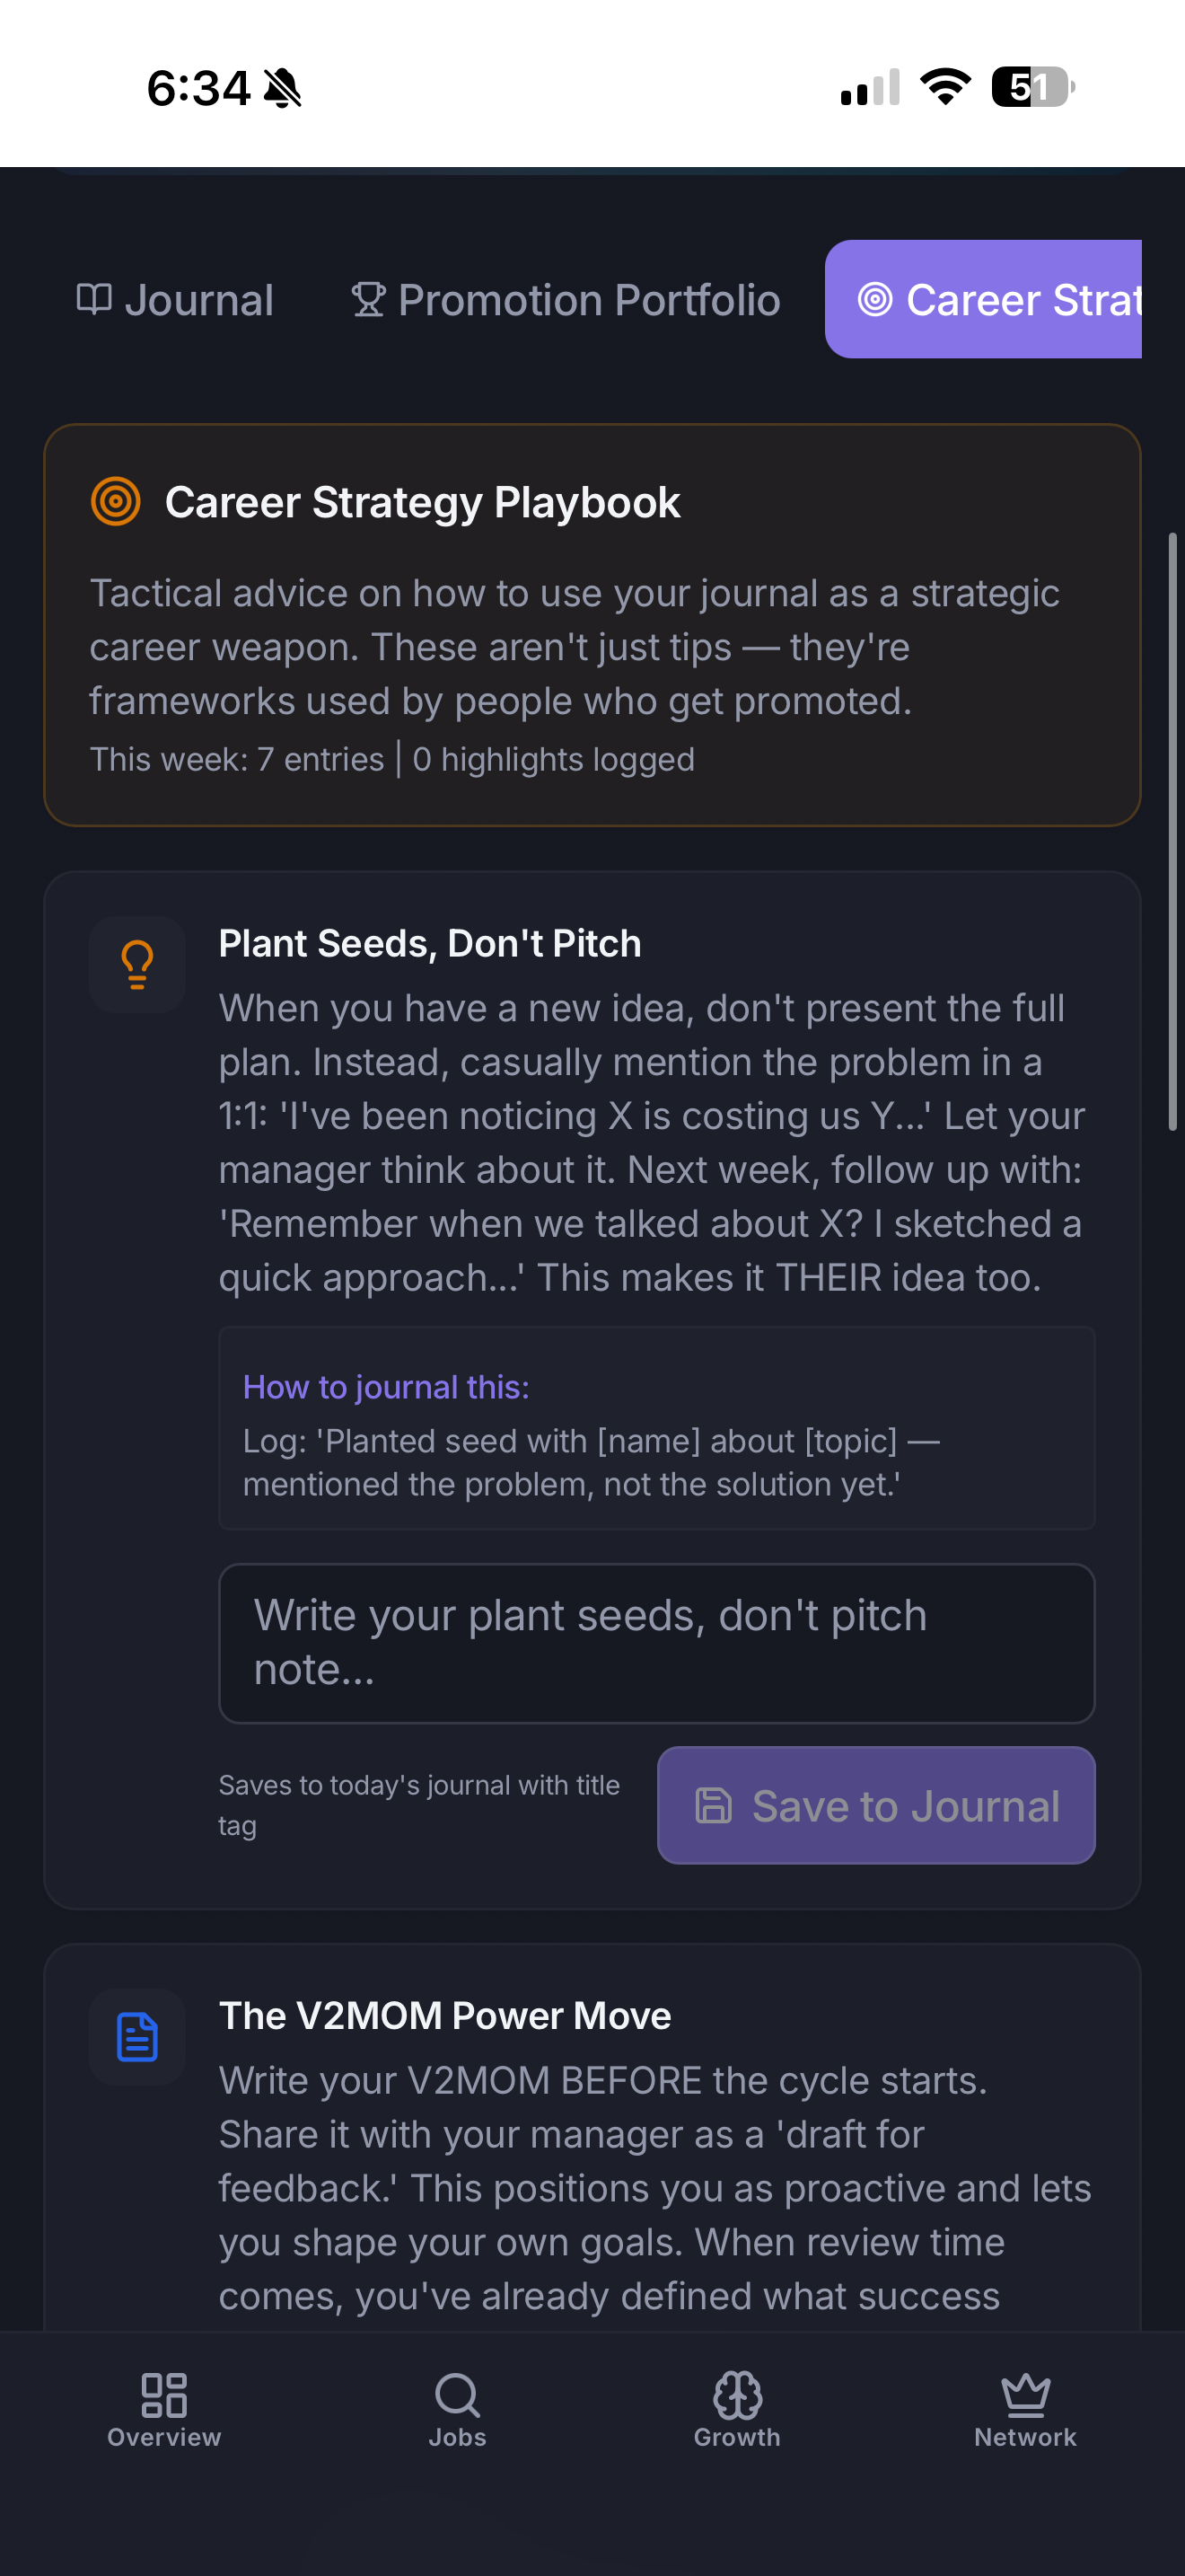The height and width of the screenshot is (2576, 1185).
Task: Click the floppy disk save icon
Action: pos(715,1806)
